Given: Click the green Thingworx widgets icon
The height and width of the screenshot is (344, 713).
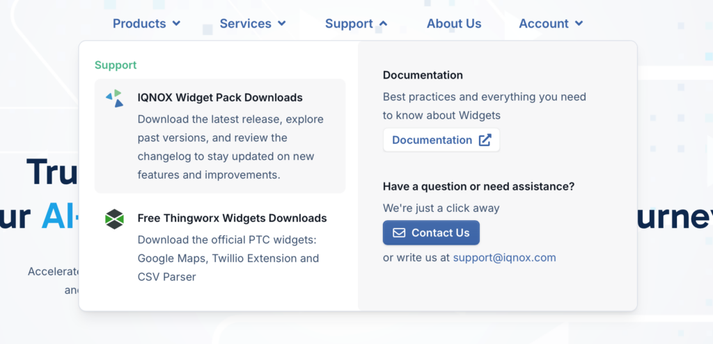Looking at the screenshot, I should pos(114,219).
